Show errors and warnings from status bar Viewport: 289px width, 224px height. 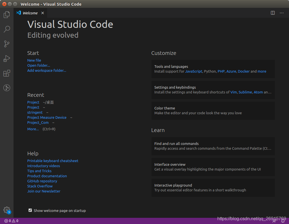point(11,221)
